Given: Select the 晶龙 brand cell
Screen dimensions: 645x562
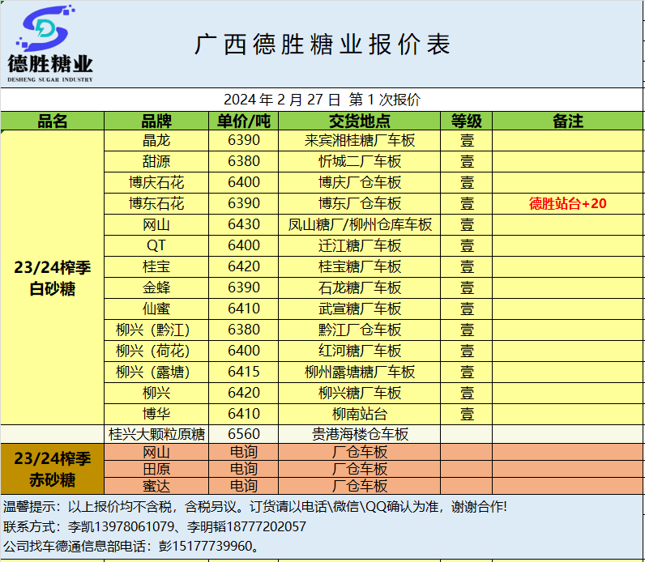Looking at the screenshot, I should 156,140.
